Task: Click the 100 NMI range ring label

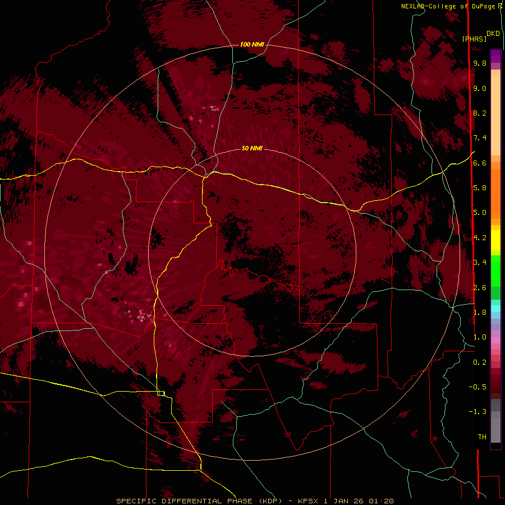Action: pos(252,44)
